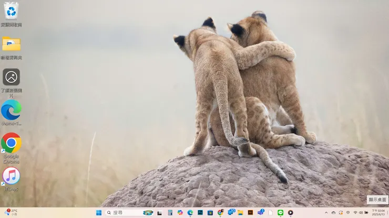Open the Wi-Fi network tray icon
The width and height of the screenshot is (389, 218).
[x=355, y=213]
